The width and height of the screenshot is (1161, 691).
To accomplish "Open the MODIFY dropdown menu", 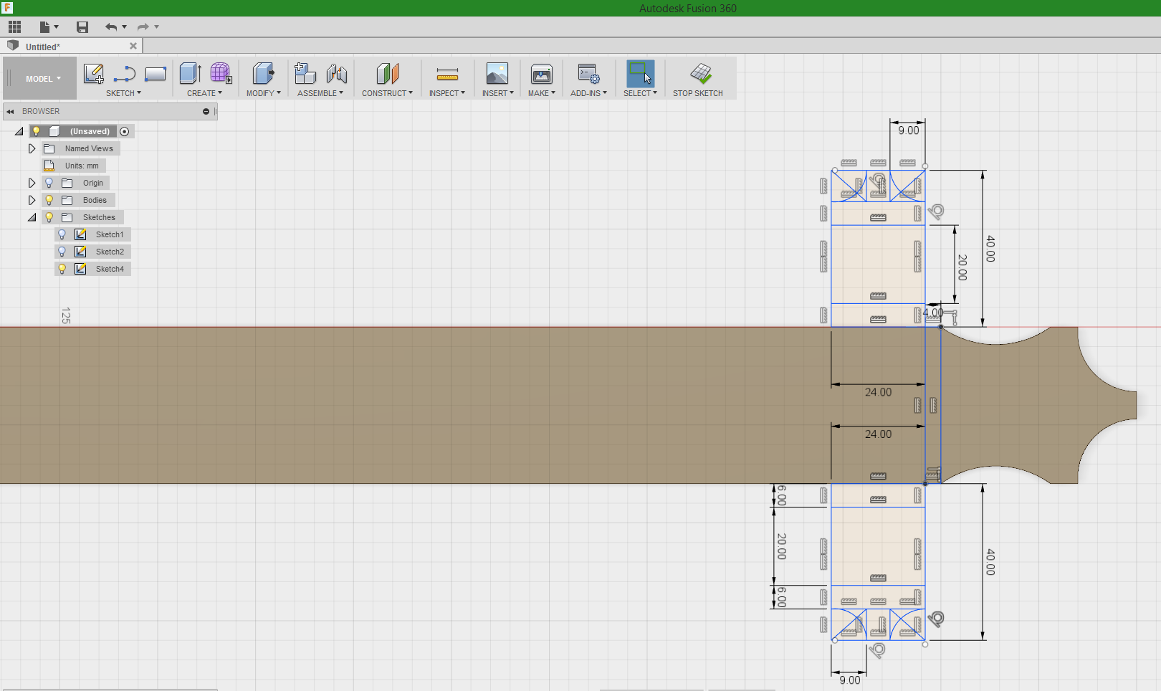I will (x=263, y=93).
